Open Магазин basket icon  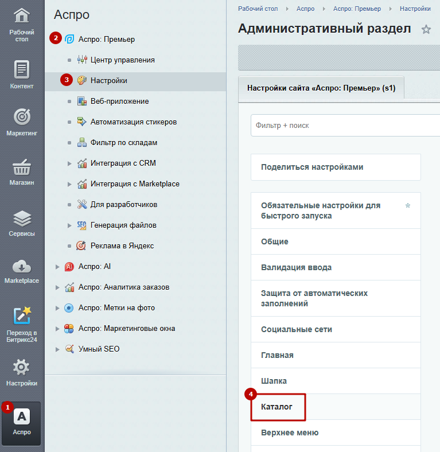coord(22,167)
